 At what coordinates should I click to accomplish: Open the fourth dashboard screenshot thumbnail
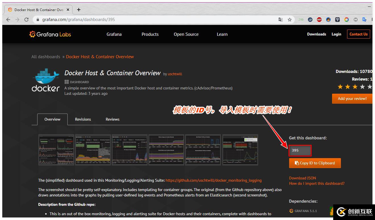(166, 150)
